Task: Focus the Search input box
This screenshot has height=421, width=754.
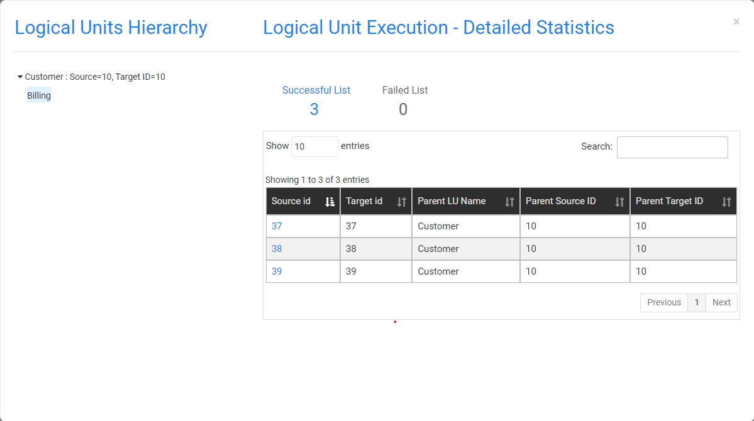Action: 672,147
